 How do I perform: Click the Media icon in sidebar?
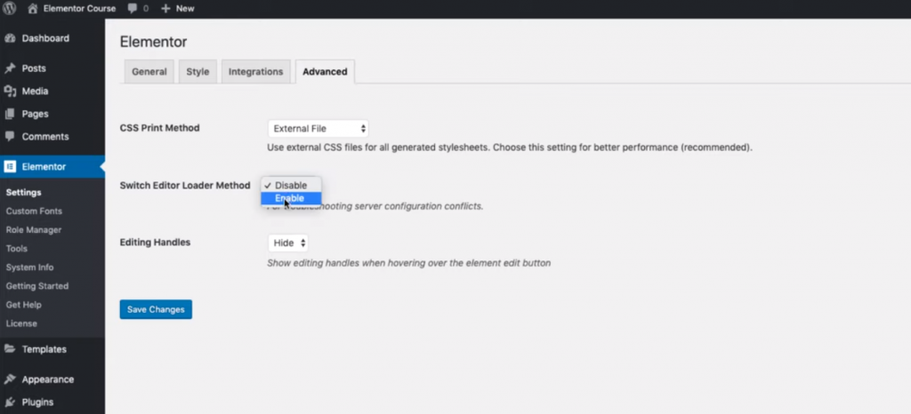(10, 92)
